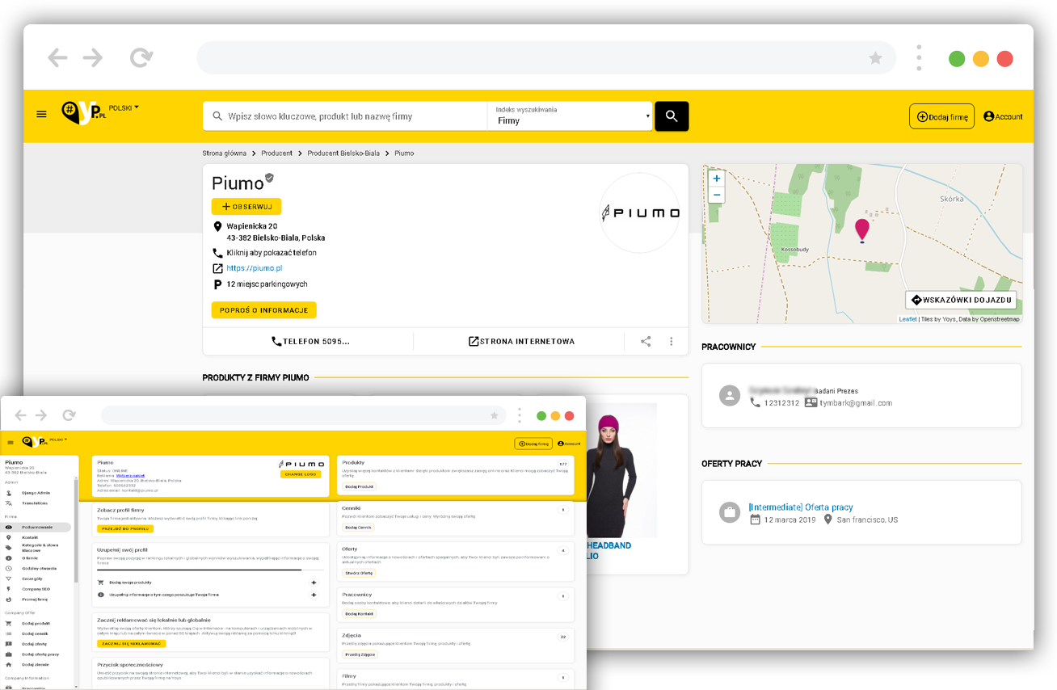Bookmark star in large browser address bar
The image size is (1057, 690).
[875, 58]
